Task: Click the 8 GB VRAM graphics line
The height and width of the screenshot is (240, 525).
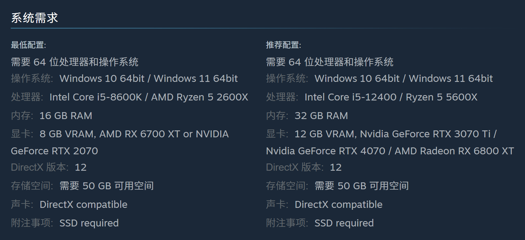Action: tap(134, 134)
